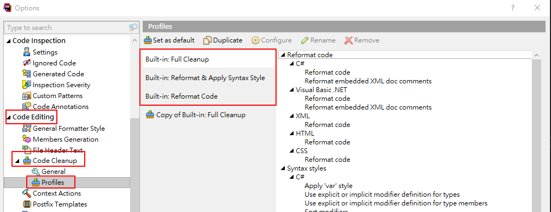Open the help question mark in the title bar
This screenshot has width=551, height=212.
513,8
